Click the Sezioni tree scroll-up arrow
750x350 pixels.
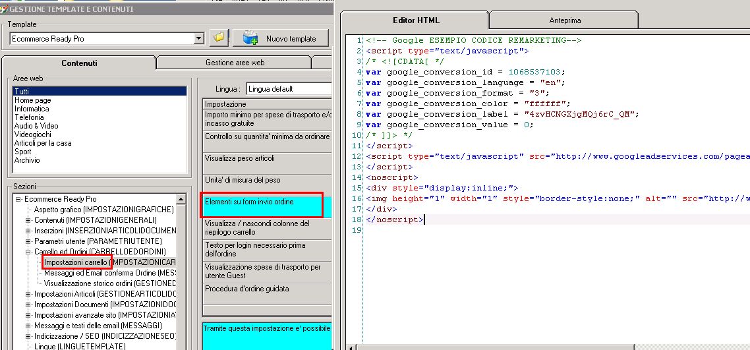tap(181, 199)
